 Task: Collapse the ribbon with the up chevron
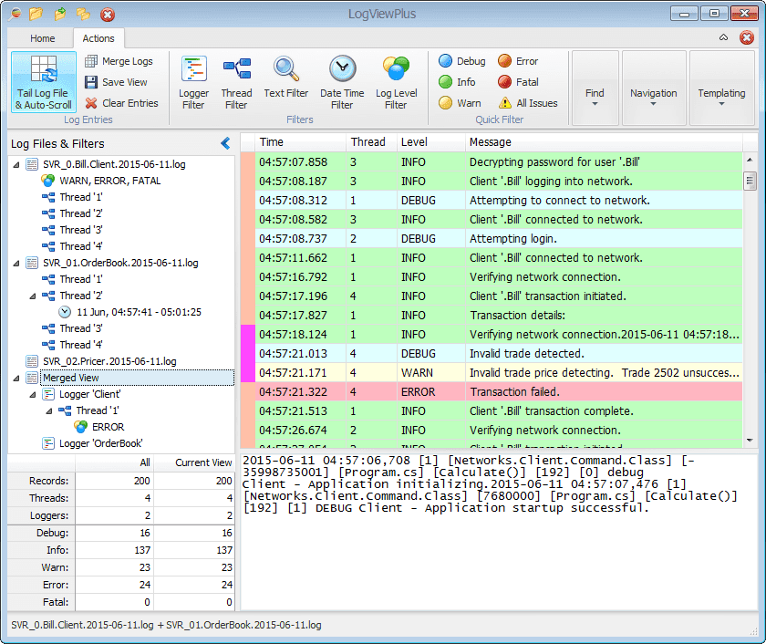coord(723,37)
